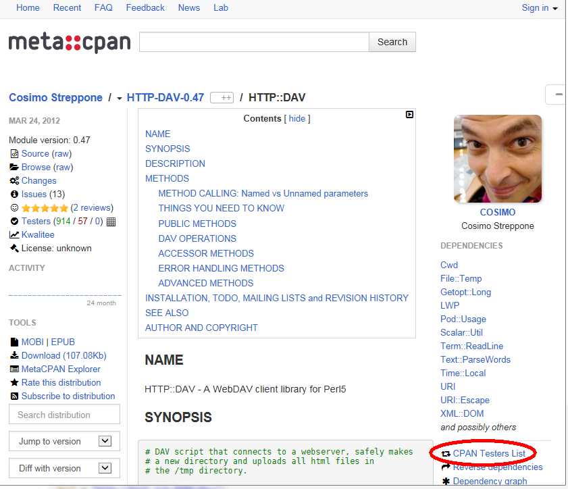Click the Issues info icon
Image resolution: width=568 pixels, height=489 pixels.
click(14, 194)
